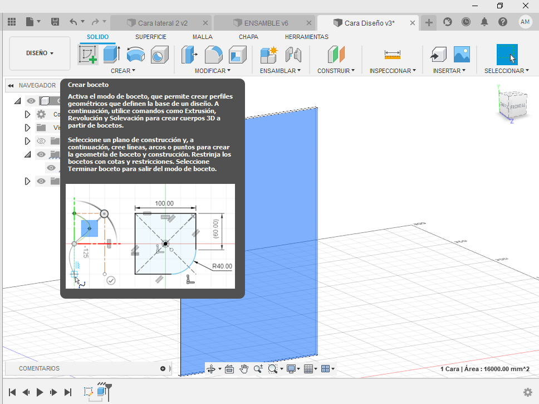Select the Hole tool
This screenshot has height=404, width=539.
159,55
